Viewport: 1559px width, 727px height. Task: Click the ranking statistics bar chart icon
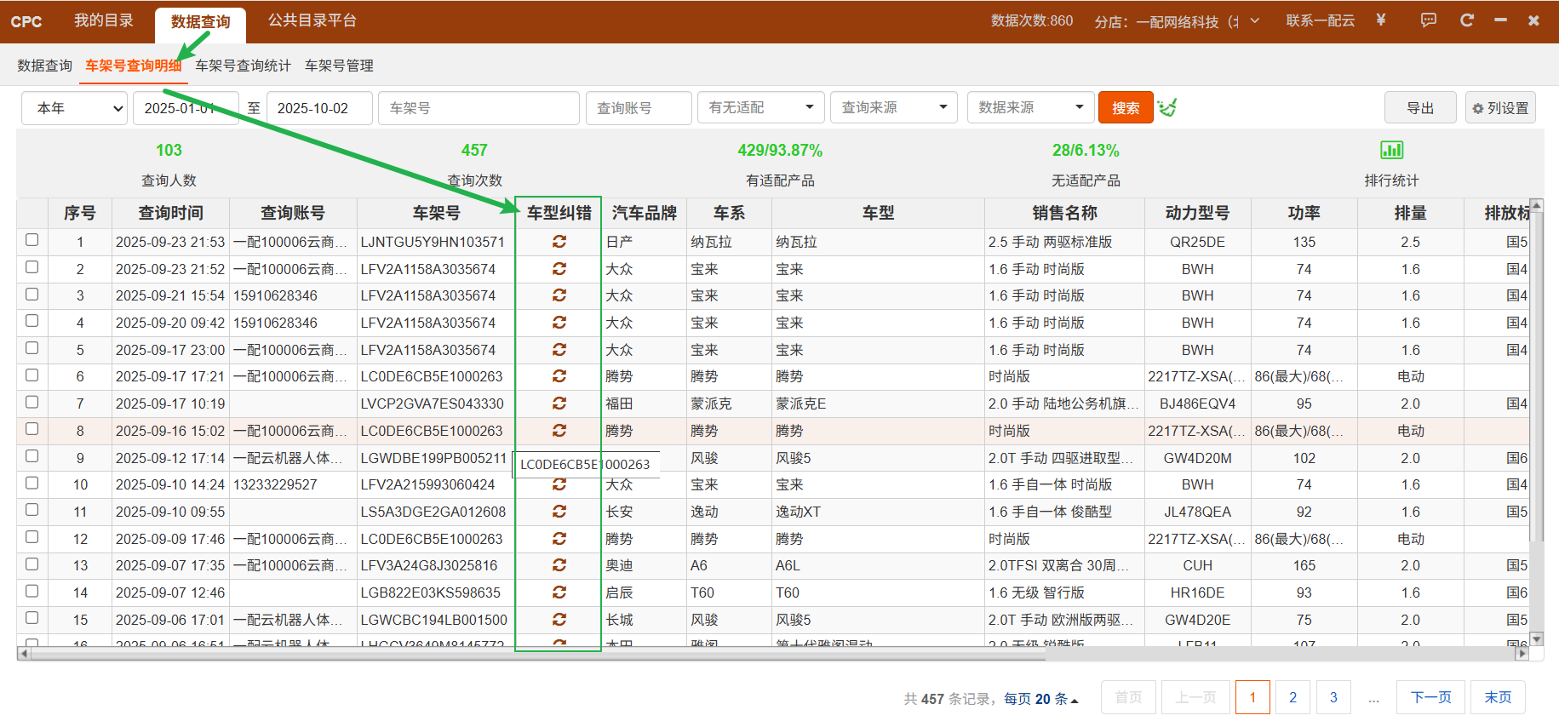coord(1391,151)
